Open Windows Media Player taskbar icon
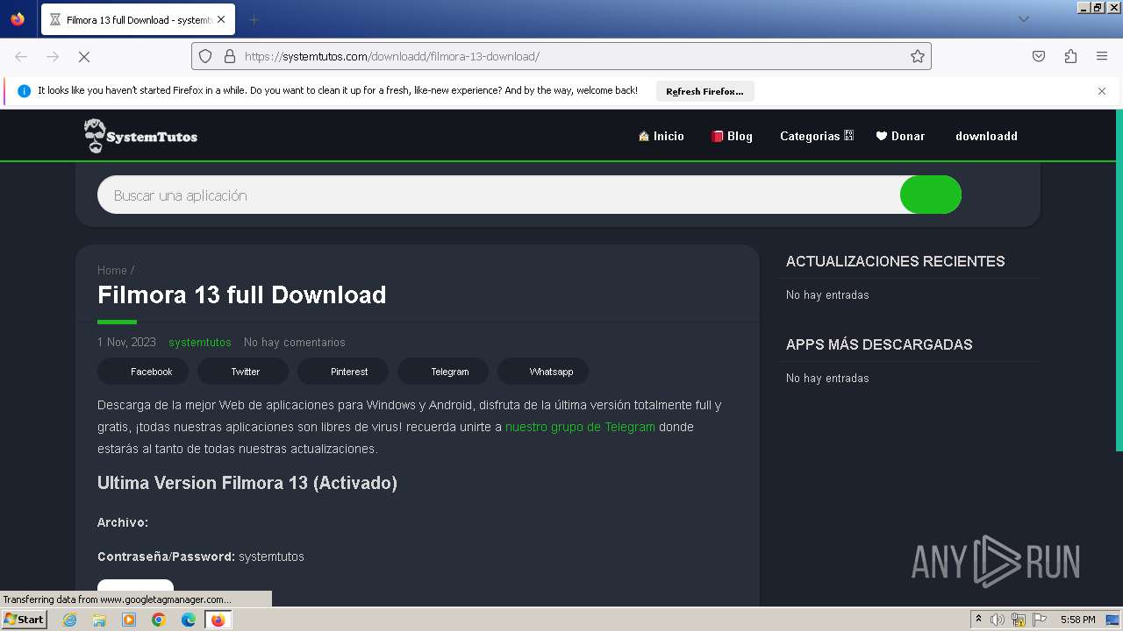 [x=129, y=620]
